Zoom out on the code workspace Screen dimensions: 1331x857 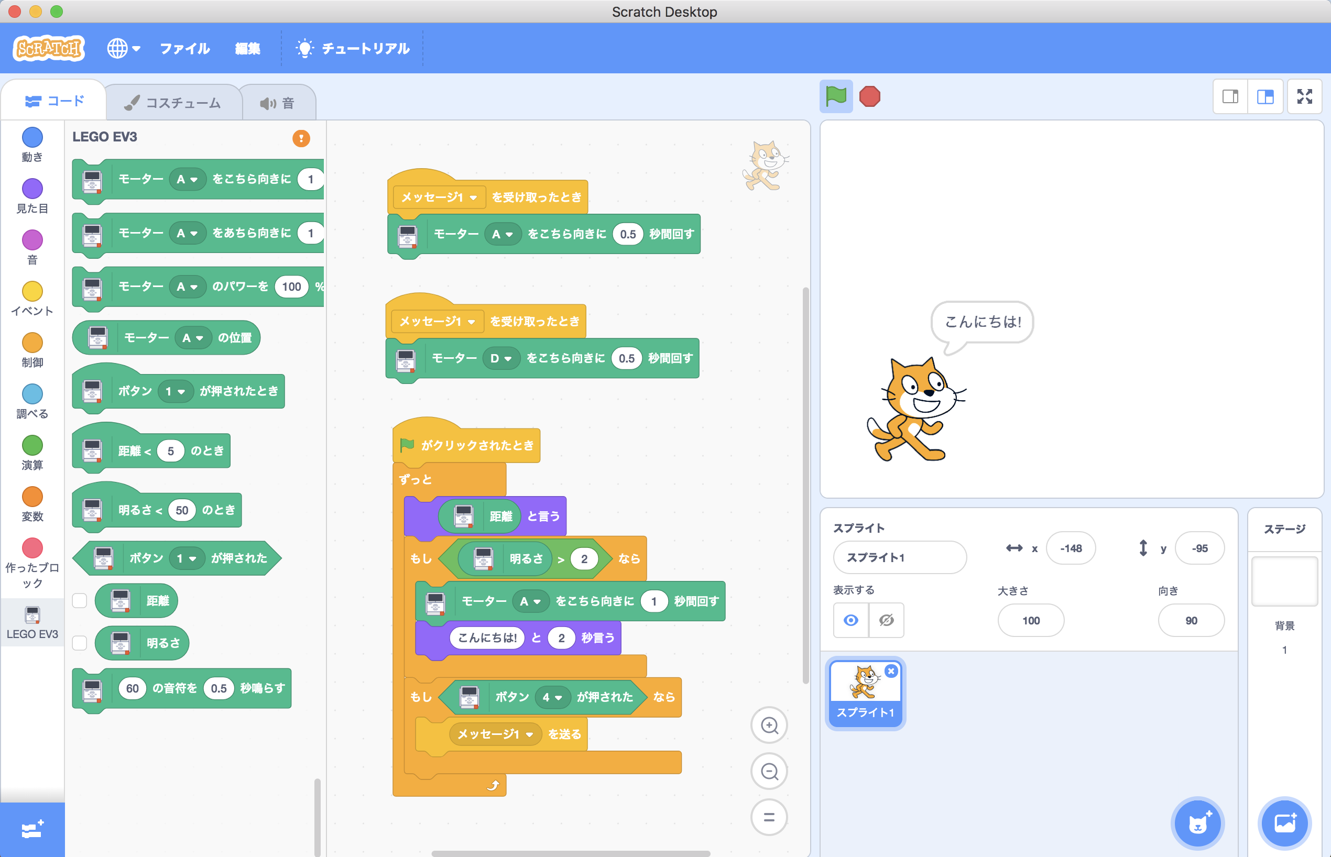pyautogui.click(x=769, y=771)
